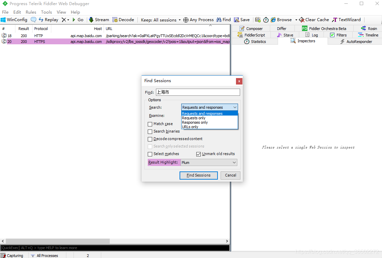This screenshot has height=258, width=382.
Task: Select session 18 HTTP row
Action: coord(115,36)
